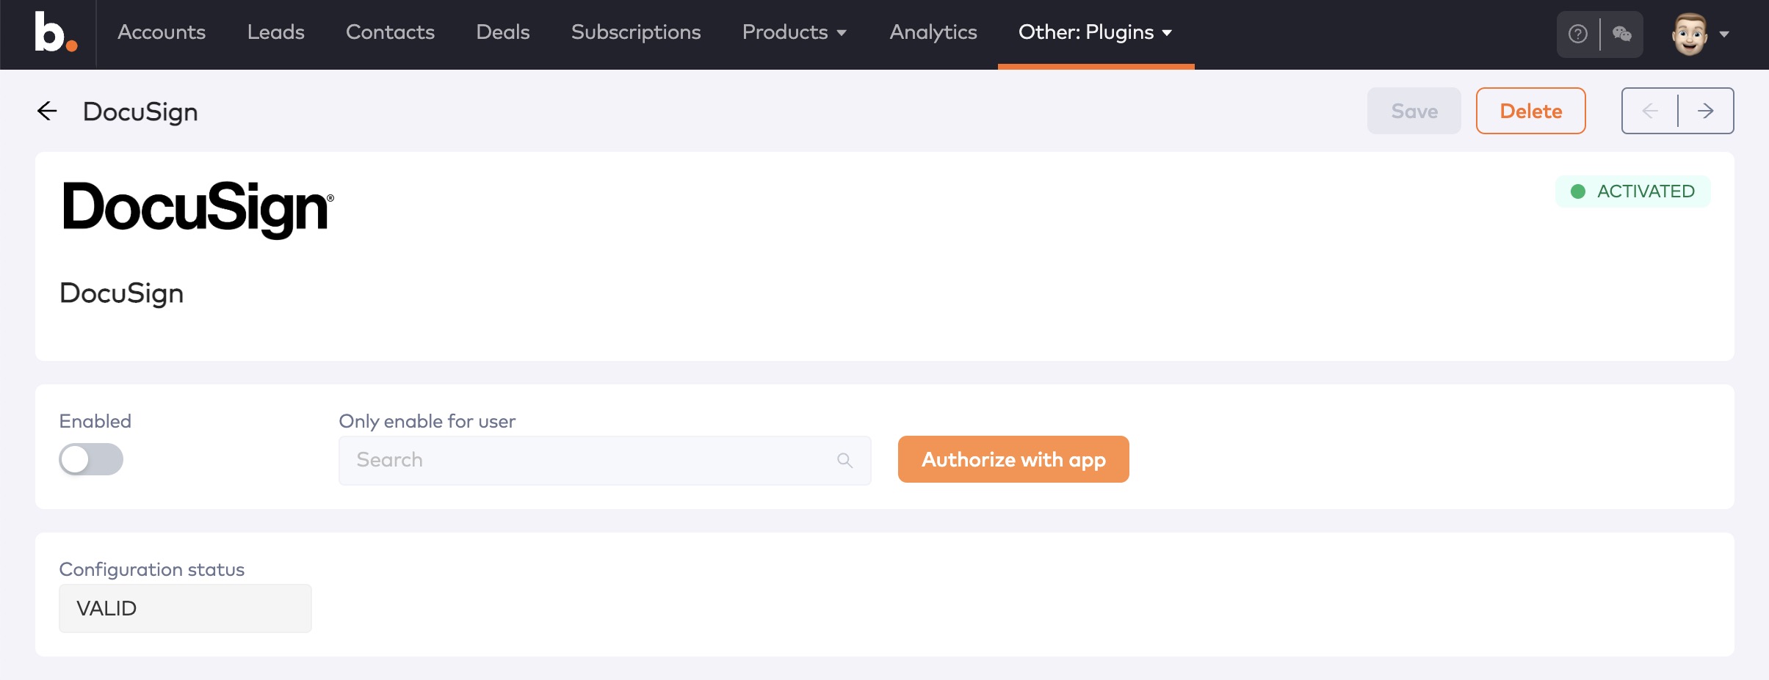Click Authorize with app button

tap(1013, 459)
